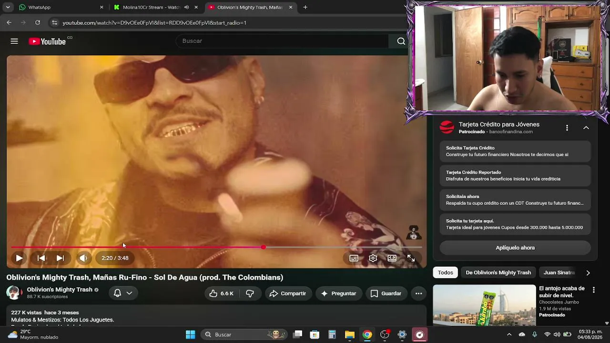Viewport: 610px width, 343px height.
Task: Show more filter chips with right arrow
Action: (x=588, y=273)
